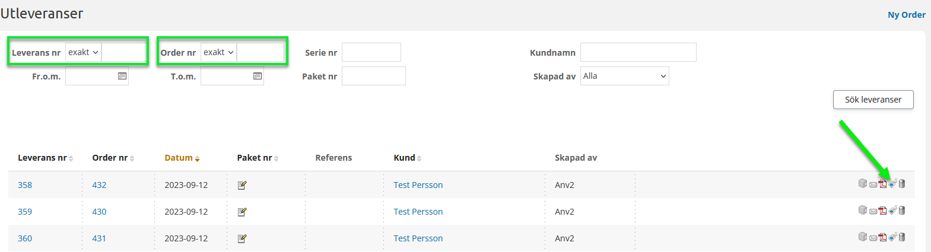Click the package box icon for delivery 359
Screen dimensions: 931x252
coord(863,210)
